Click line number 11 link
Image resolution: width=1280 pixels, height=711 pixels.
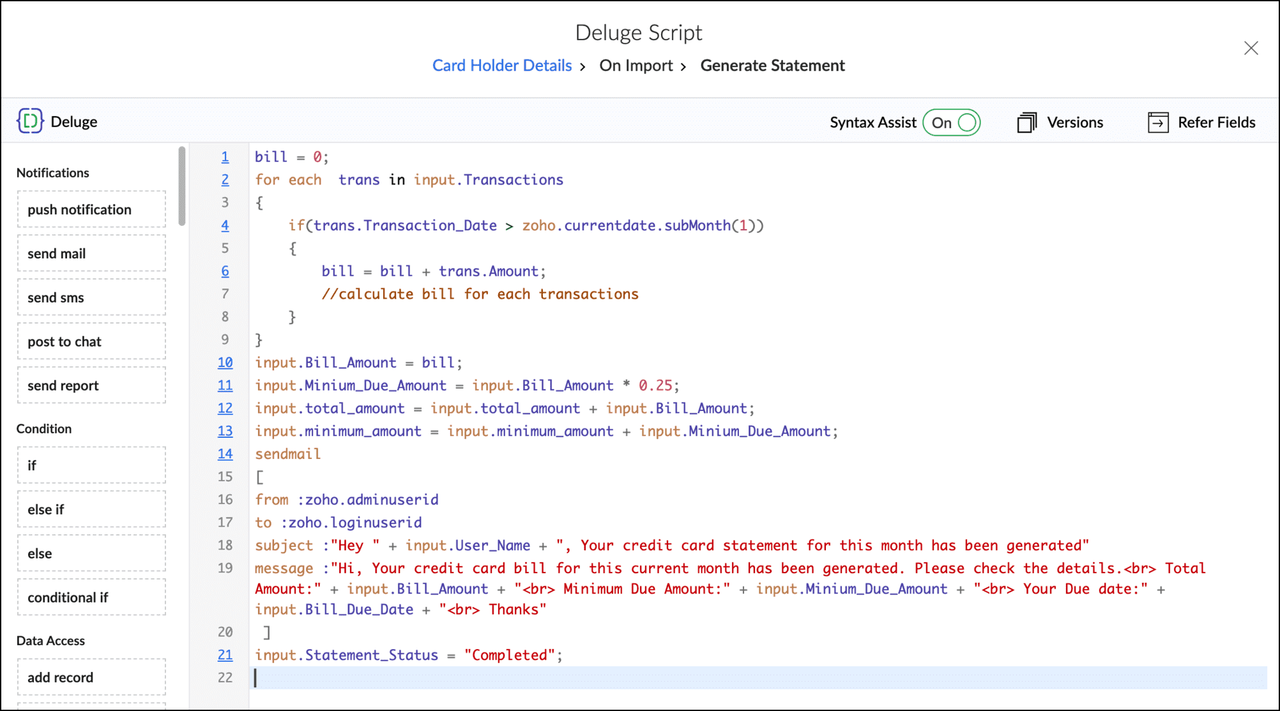(225, 385)
